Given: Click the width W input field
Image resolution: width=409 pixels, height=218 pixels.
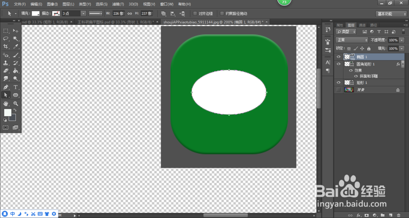Looking at the screenshot, I should click(x=119, y=13).
